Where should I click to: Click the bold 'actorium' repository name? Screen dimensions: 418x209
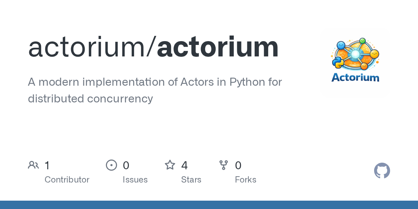point(218,47)
